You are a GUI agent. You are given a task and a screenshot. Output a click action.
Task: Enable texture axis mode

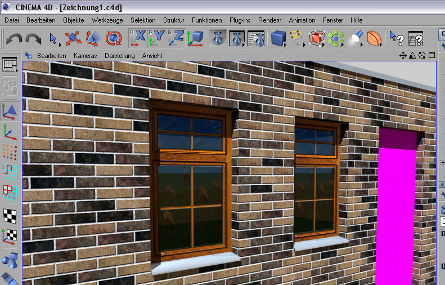10,237
